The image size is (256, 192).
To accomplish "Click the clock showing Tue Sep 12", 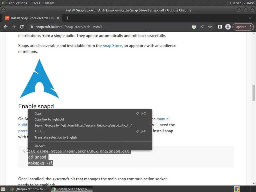I will [242, 3].
